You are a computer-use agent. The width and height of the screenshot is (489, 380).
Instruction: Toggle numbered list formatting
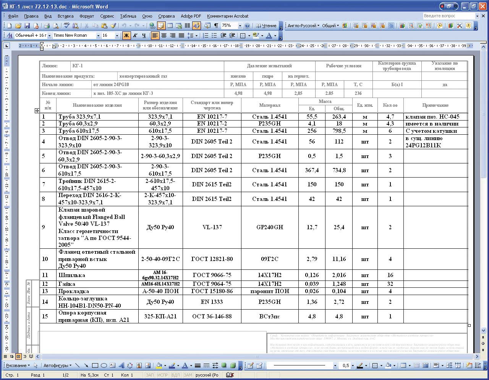coord(206,36)
